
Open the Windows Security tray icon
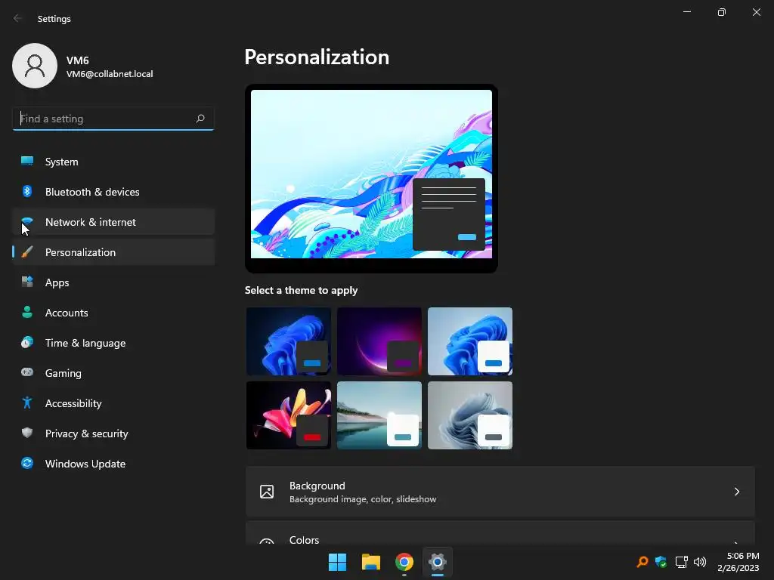pyautogui.click(x=661, y=562)
